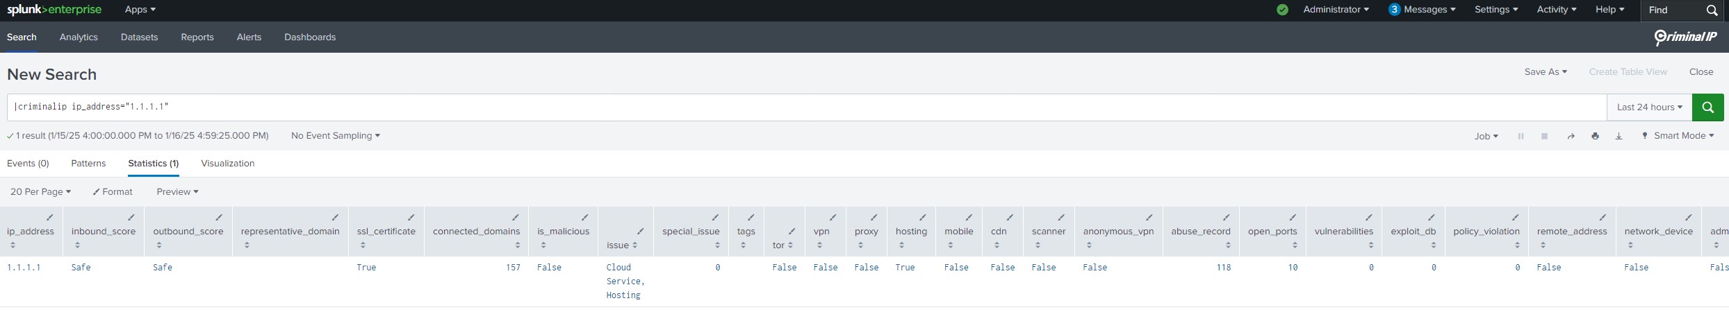Click the green health status checkmark icon
The height and width of the screenshot is (312, 1729).
tap(1282, 10)
